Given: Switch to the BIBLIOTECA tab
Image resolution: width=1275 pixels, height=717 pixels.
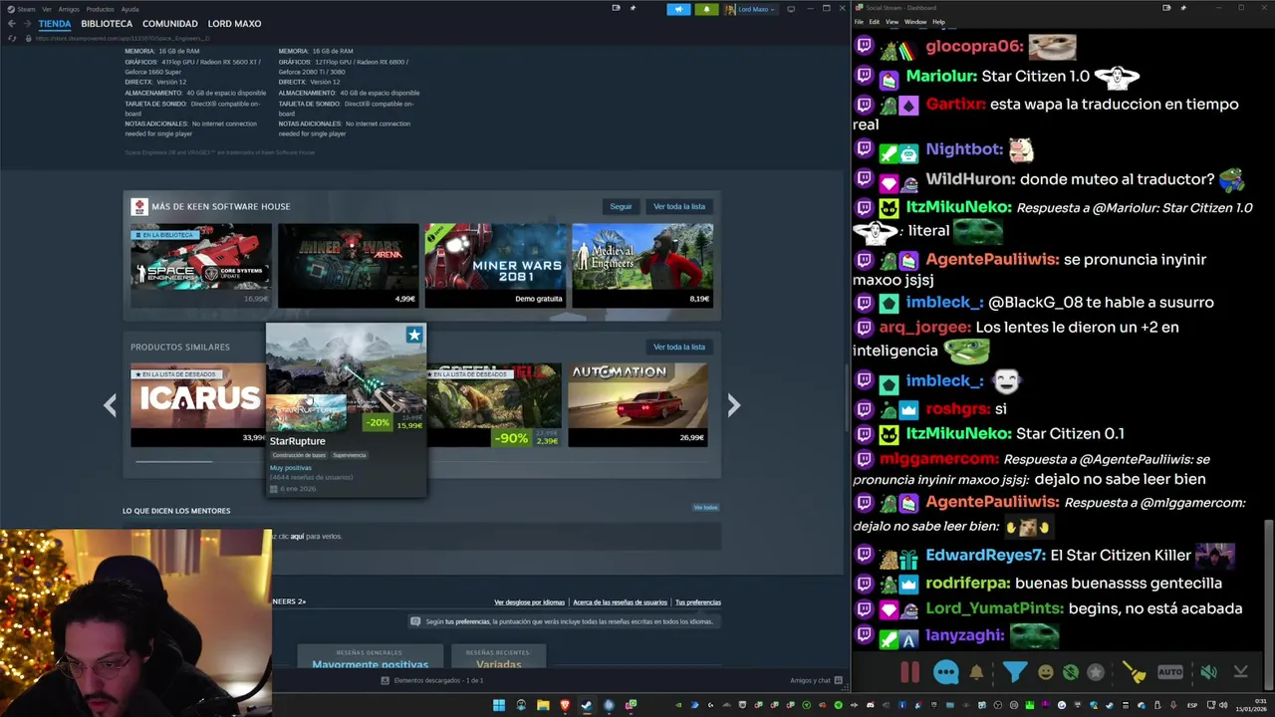Looking at the screenshot, I should (107, 23).
